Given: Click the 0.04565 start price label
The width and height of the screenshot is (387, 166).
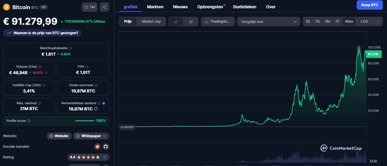Looking at the screenshot, I should tap(127, 127).
